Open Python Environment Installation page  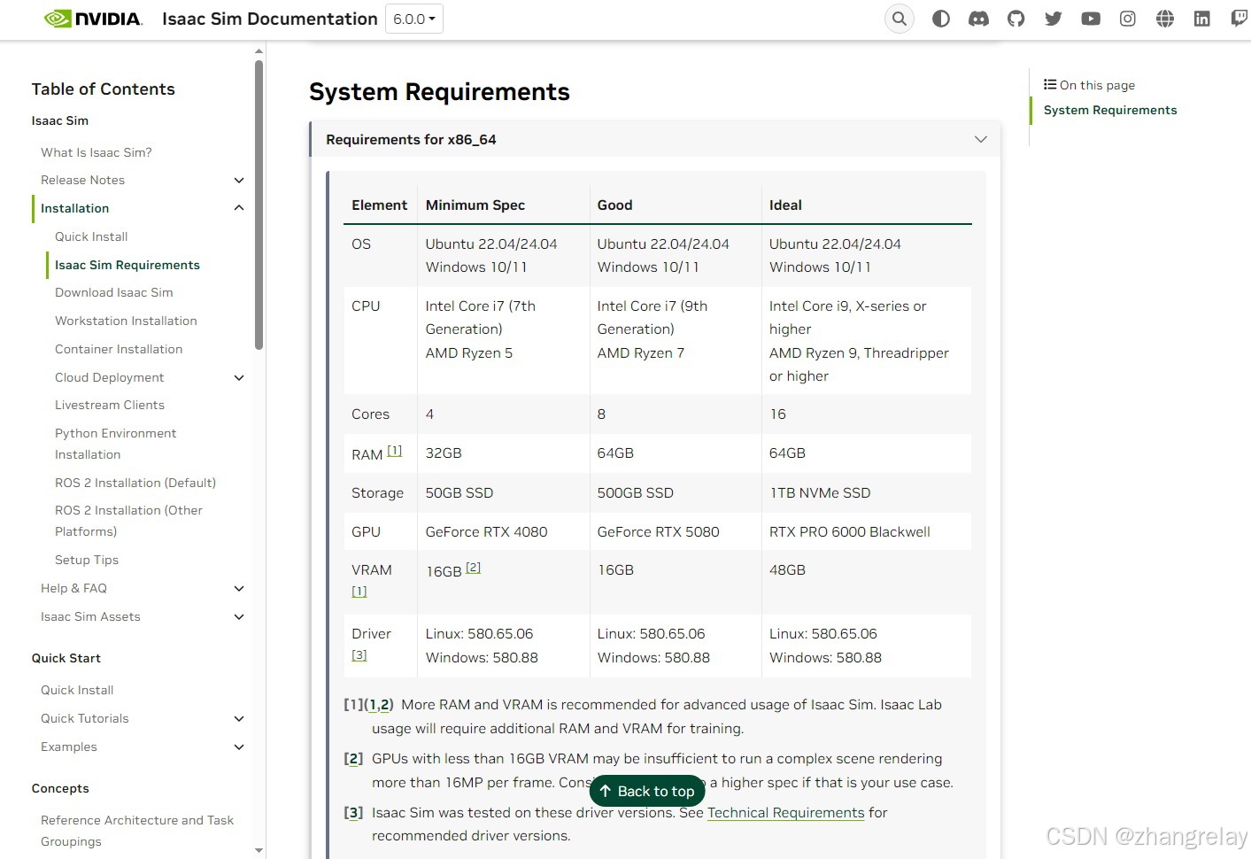[x=116, y=444]
